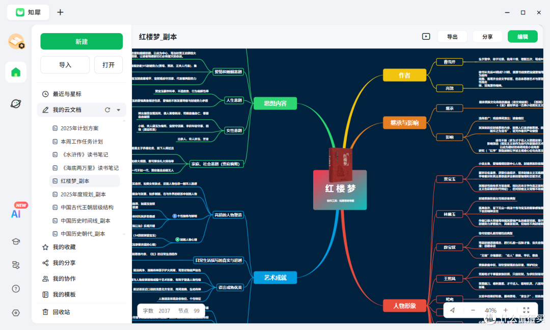Click the locate center arrow icon
550x330 pixels.
tap(453, 310)
